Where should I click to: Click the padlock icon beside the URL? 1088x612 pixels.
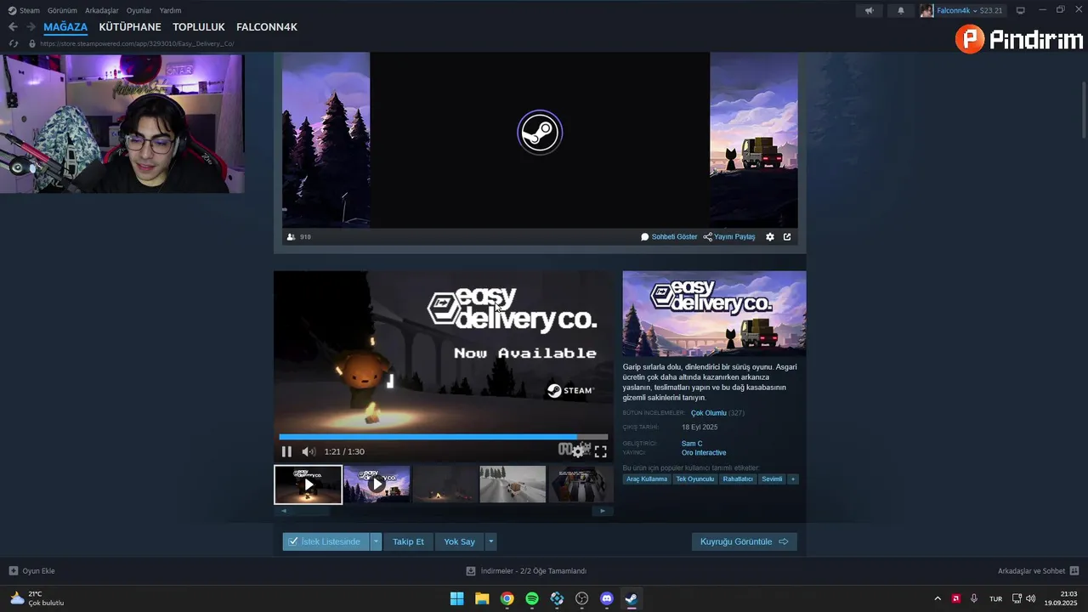pyautogui.click(x=32, y=43)
